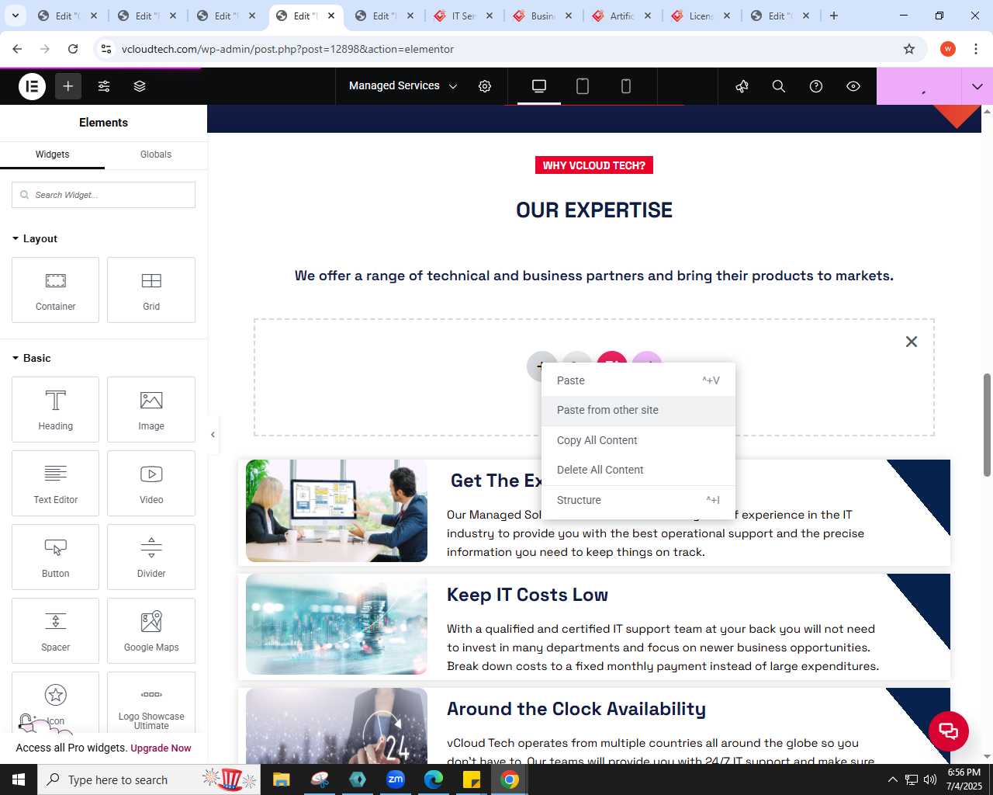This screenshot has height=795, width=993.
Task: Switch to Desktop device preview
Action: click(x=539, y=86)
